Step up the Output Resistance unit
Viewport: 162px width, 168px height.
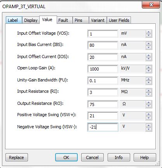[148, 103]
